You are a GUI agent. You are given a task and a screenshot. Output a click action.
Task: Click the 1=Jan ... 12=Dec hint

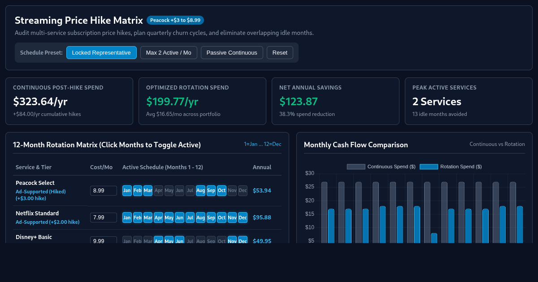[263, 144]
